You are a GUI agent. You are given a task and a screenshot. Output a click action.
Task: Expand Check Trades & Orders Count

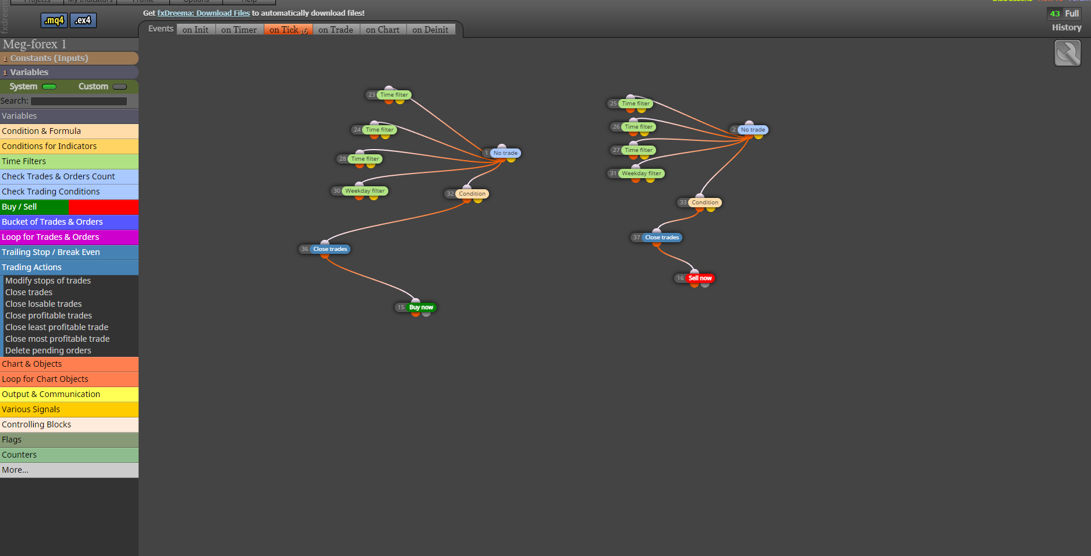pyautogui.click(x=69, y=176)
